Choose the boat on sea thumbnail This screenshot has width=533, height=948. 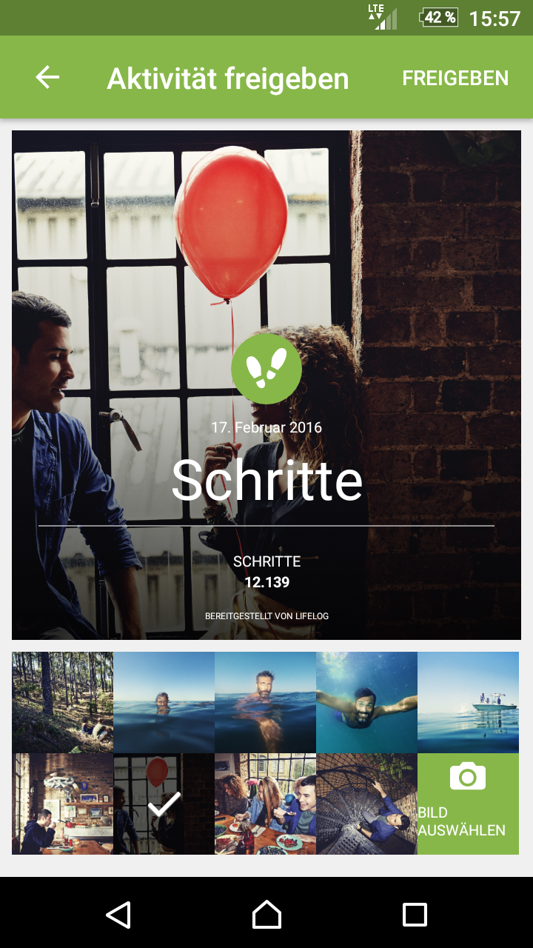click(468, 702)
